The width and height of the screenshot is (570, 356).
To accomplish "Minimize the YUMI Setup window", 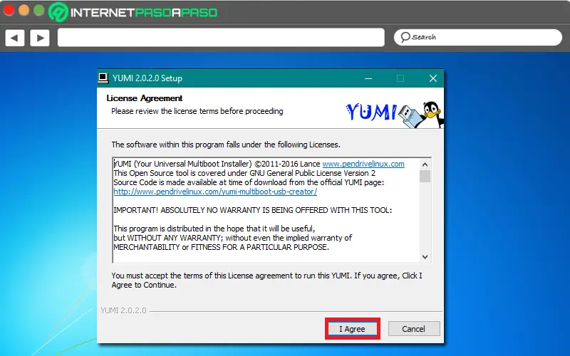I will [368, 78].
